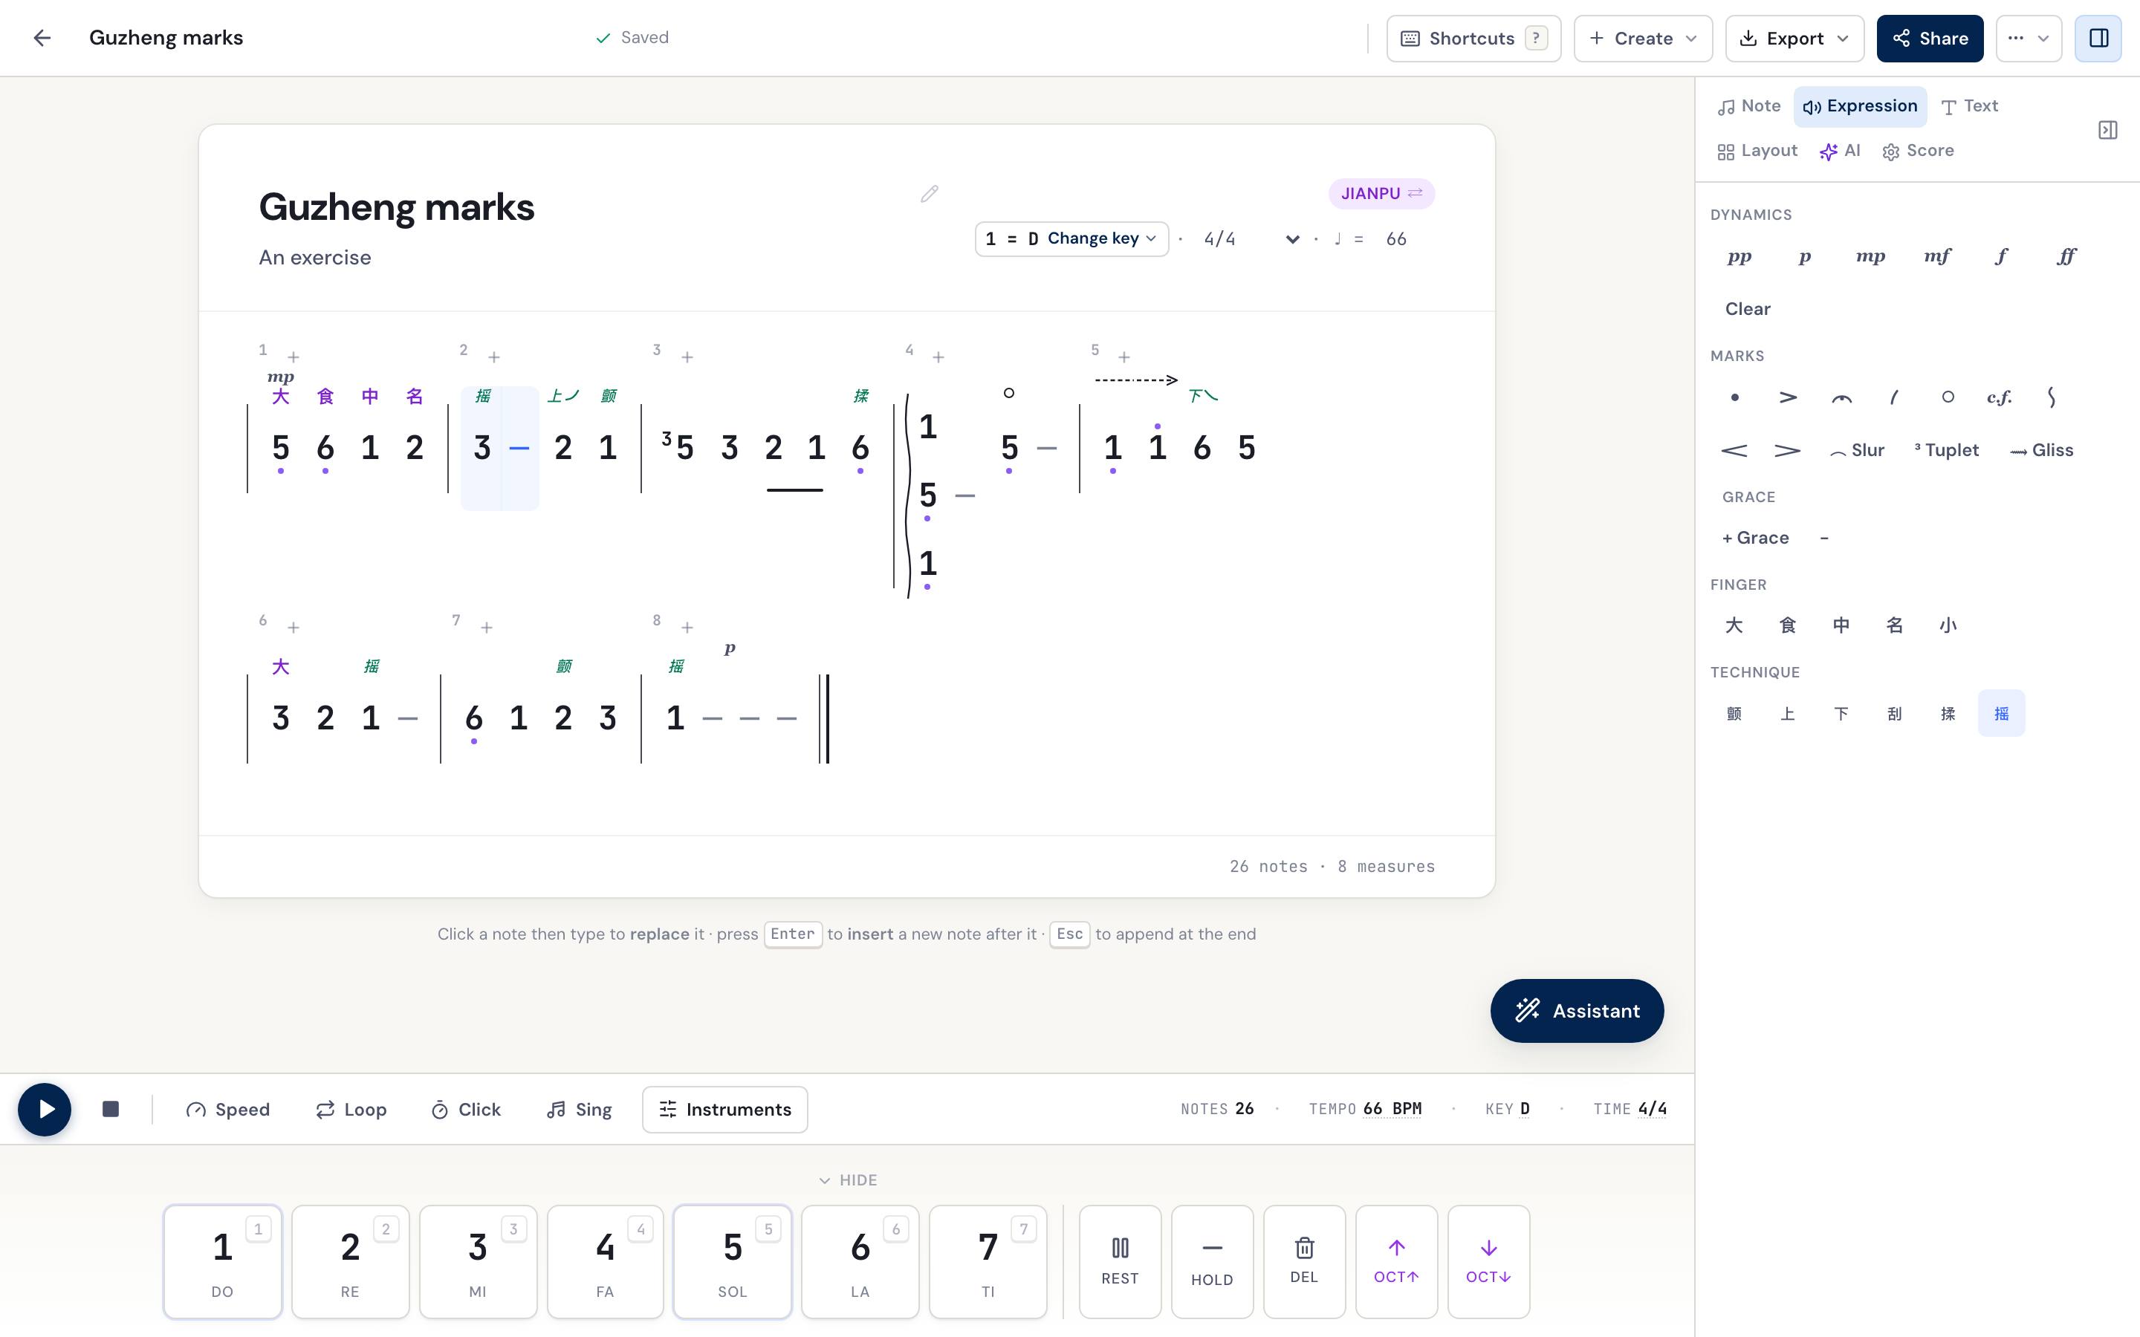
Task: Set dynamic to f (forte)
Action: 2001,256
